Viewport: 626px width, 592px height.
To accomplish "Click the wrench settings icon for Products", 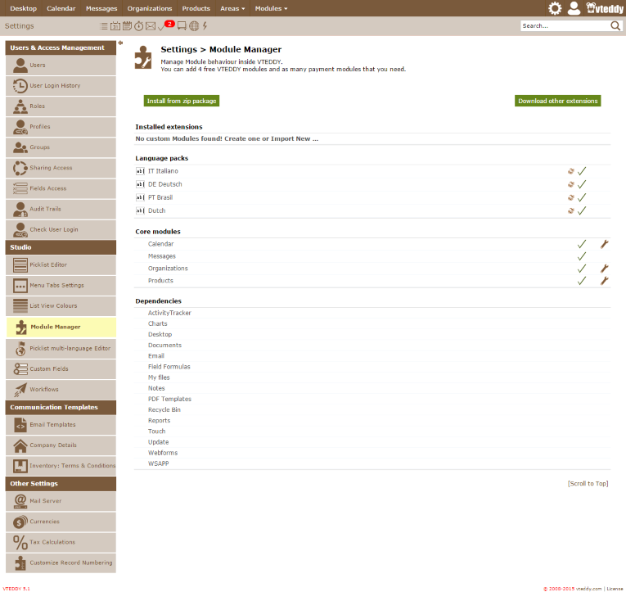I will click(x=604, y=281).
